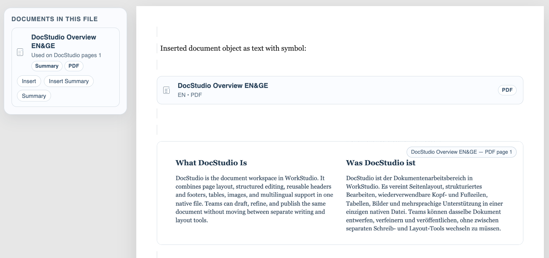Click the PDF badge on the inserted document card
This screenshot has height=258, width=549.
tap(507, 90)
